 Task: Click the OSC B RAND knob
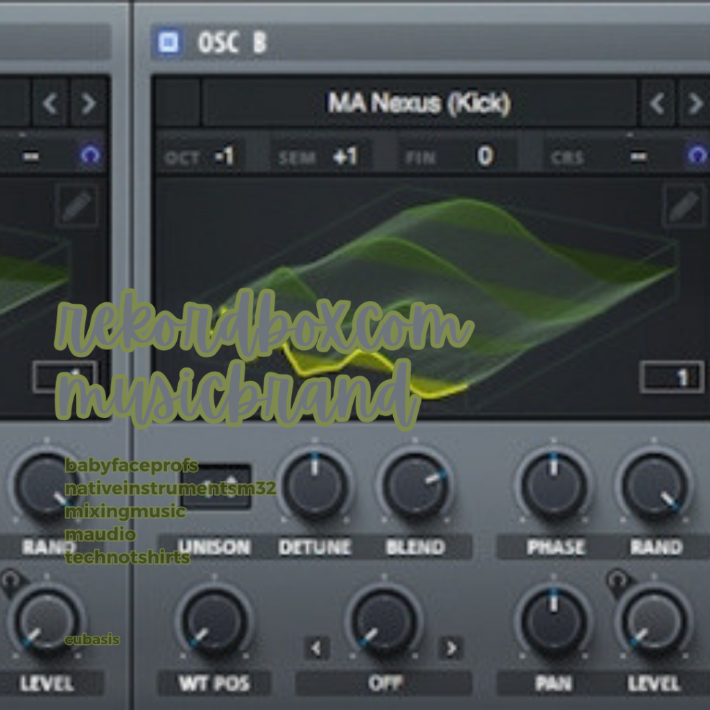pos(654,486)
